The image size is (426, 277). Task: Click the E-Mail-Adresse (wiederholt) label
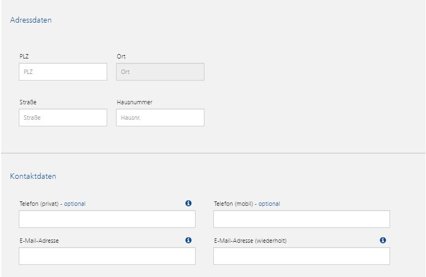pyautogui.click(x=250, y=241)
